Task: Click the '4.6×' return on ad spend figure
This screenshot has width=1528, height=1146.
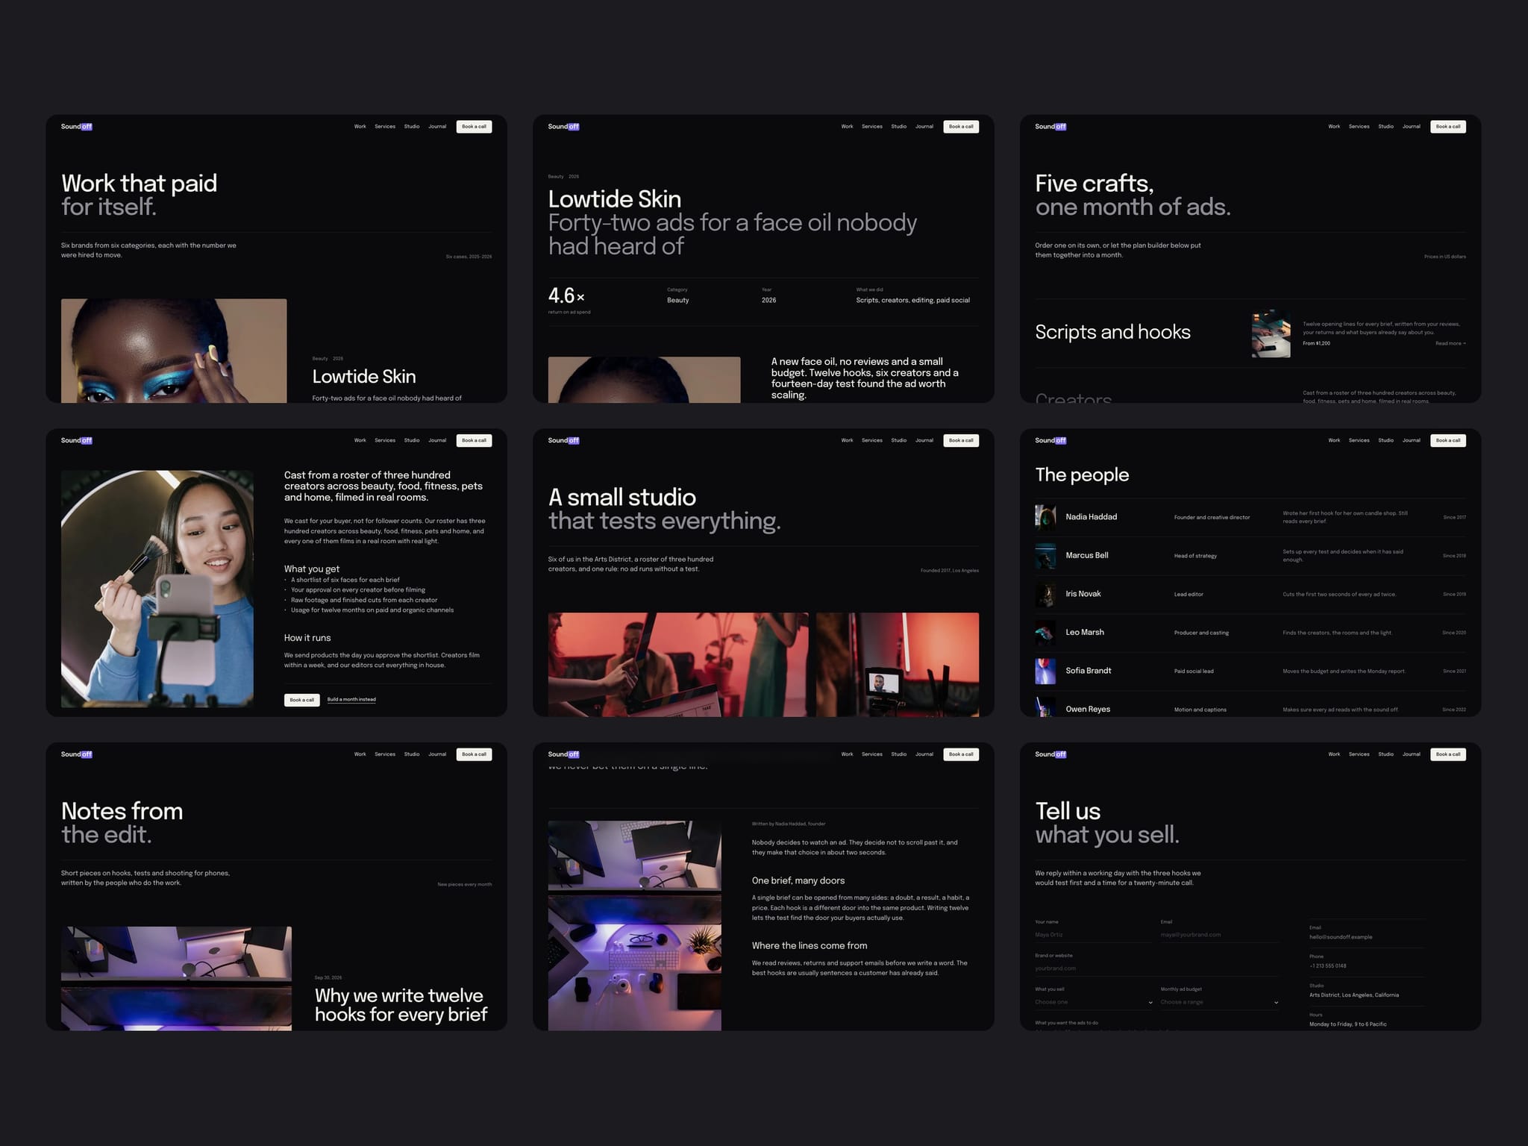Action: [567, 295]
